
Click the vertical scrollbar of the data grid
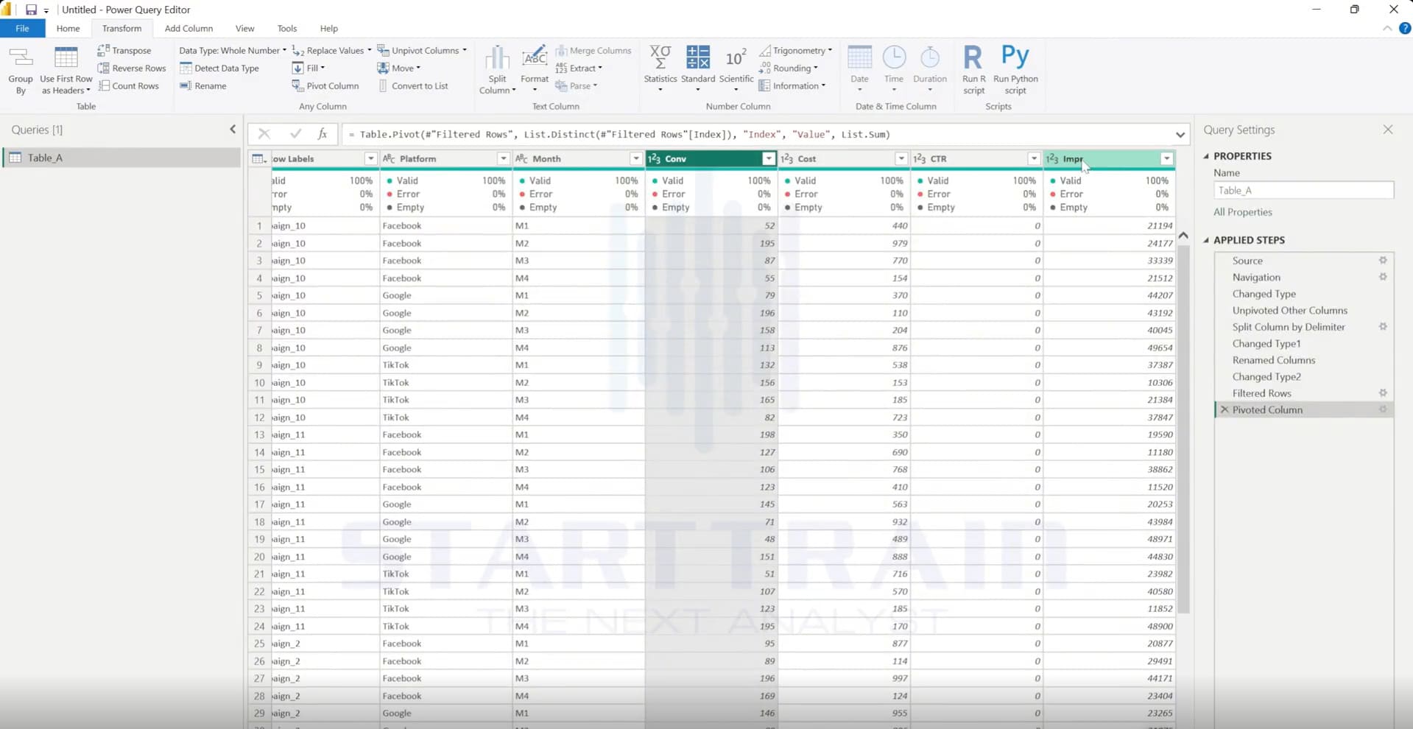pyautogui.click(x=1183, y=429)
